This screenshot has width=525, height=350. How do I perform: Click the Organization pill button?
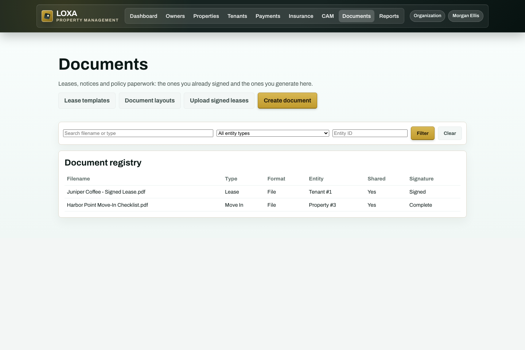[427, 16]
